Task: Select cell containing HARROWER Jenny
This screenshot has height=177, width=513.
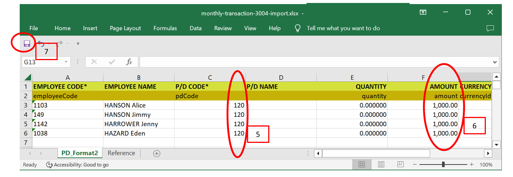Action: pyautogui.click(x=131, y=124)
